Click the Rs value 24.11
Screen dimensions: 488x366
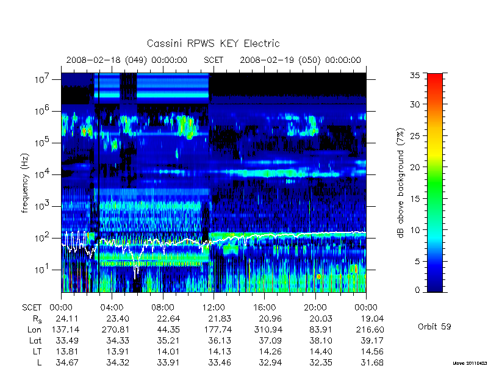pos(67,318)
